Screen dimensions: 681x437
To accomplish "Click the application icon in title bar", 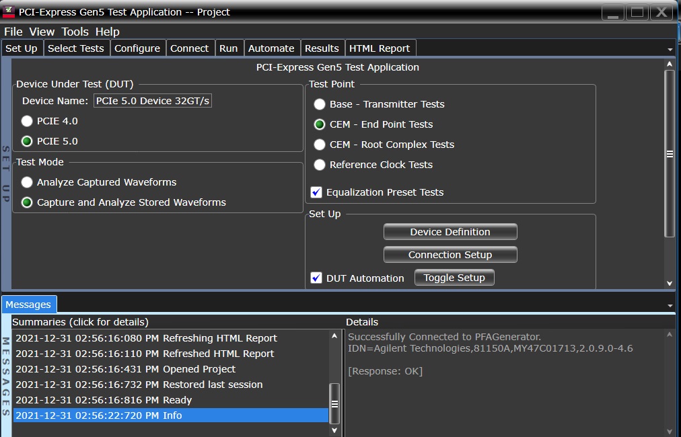I will (9, 12).
